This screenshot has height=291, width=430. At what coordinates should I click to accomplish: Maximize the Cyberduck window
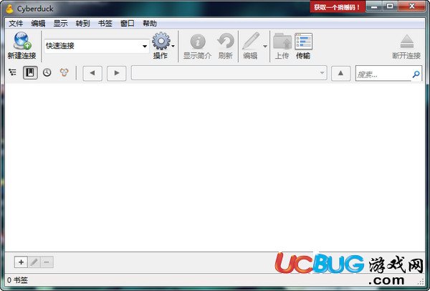pos(390,6)
